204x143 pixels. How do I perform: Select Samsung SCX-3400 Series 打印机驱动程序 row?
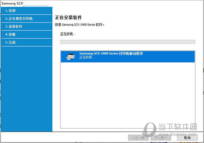(x=128, y=57)
